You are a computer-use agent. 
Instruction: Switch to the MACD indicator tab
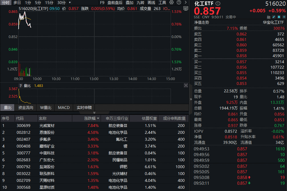(x=63, y=108)
